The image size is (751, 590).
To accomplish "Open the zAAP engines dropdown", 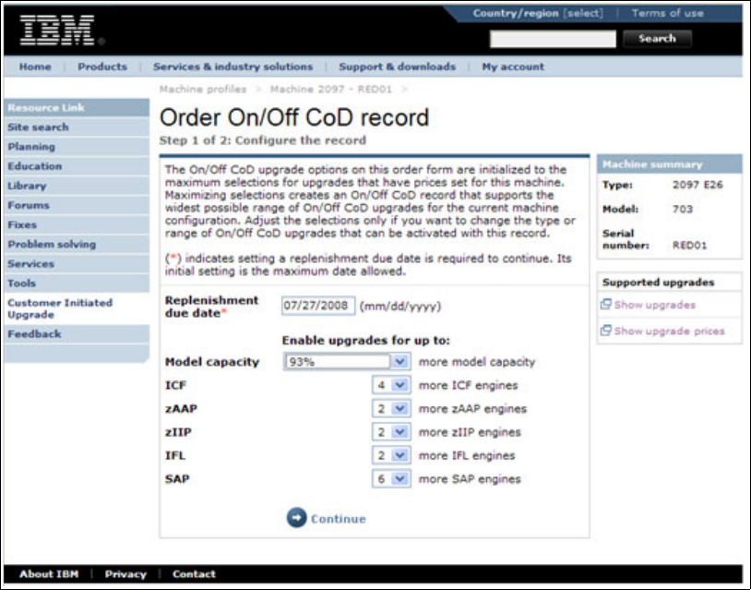I will pos(391,408).
